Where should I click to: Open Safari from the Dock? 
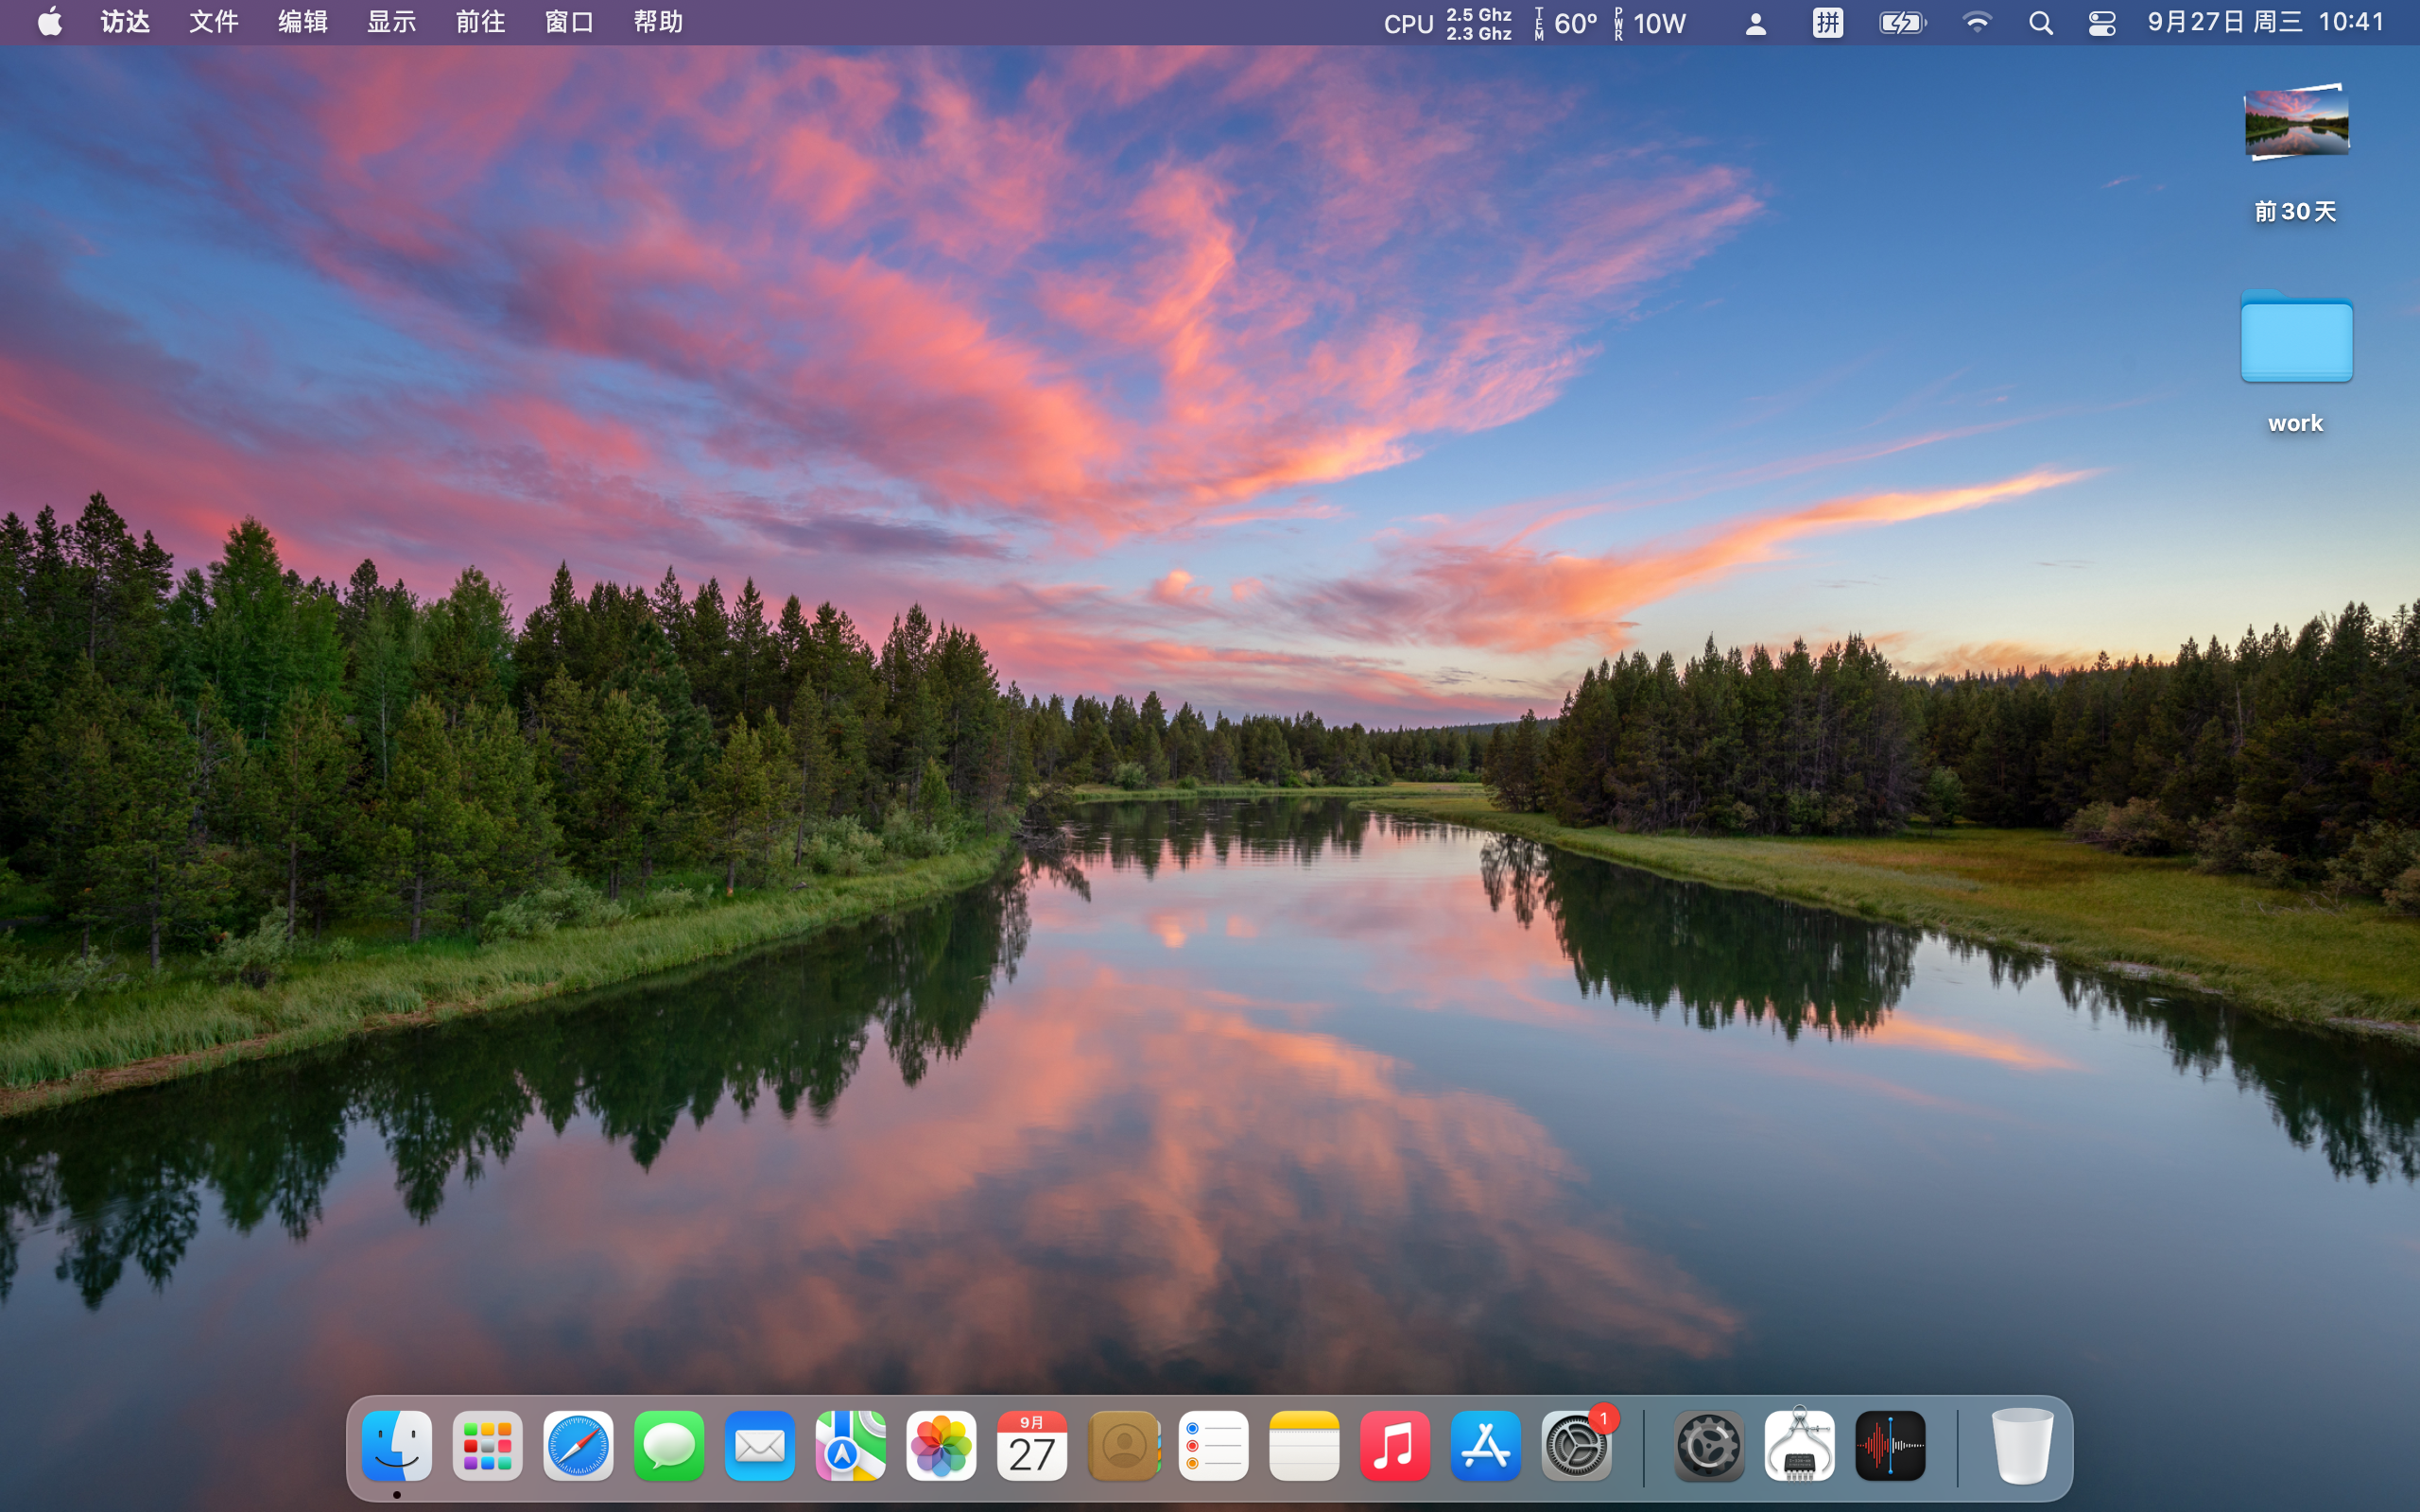click(578, 1446)
